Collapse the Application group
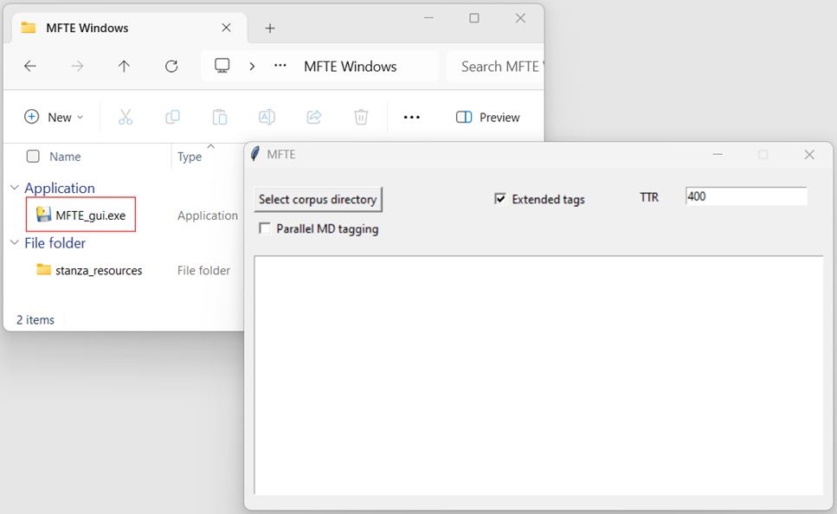Viewport: 837px width, 514px height. coord(15,188)
